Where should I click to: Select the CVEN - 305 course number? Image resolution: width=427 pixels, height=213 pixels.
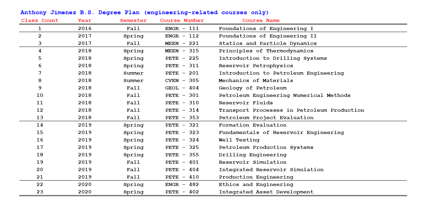click(182, 81)
